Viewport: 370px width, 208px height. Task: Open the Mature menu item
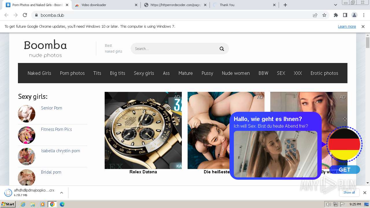tap(186, 73)
